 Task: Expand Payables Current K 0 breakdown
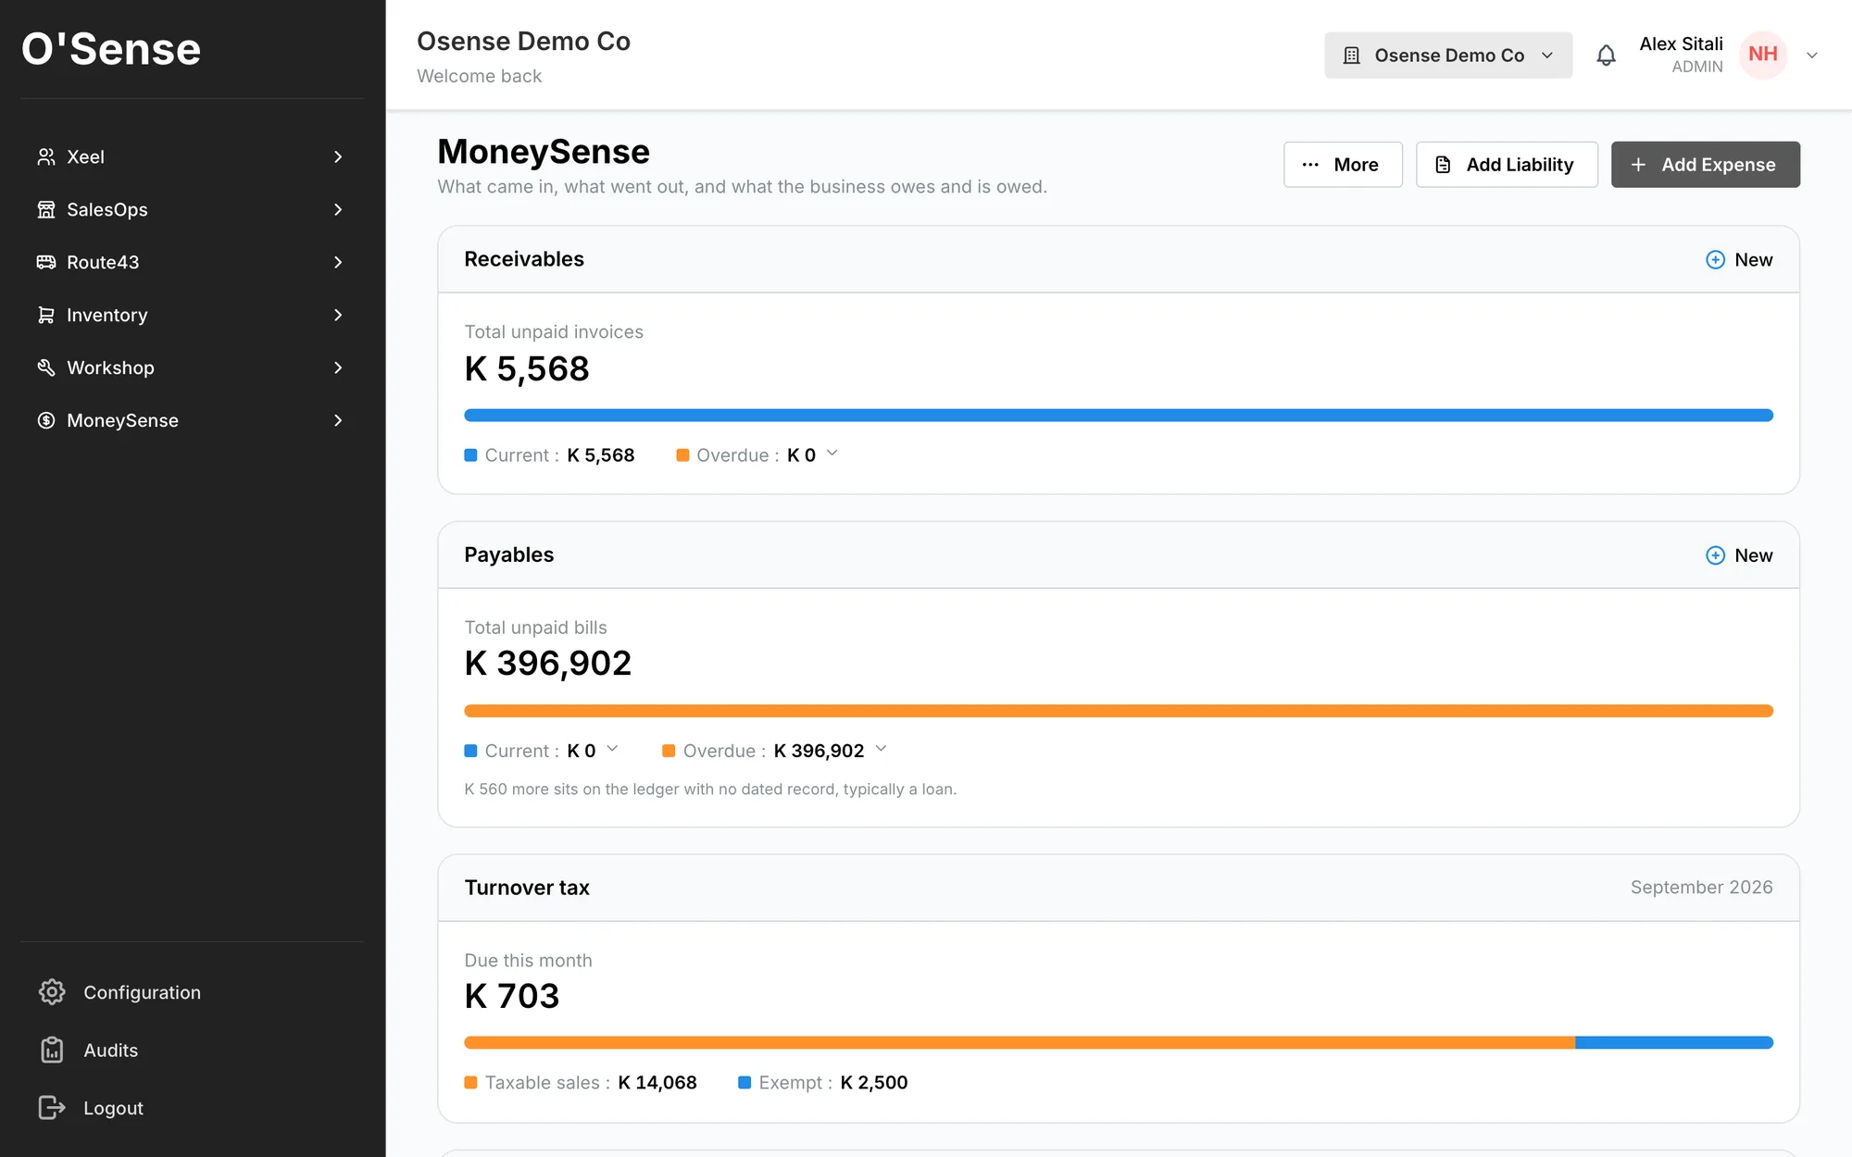(x=612, y=749)
